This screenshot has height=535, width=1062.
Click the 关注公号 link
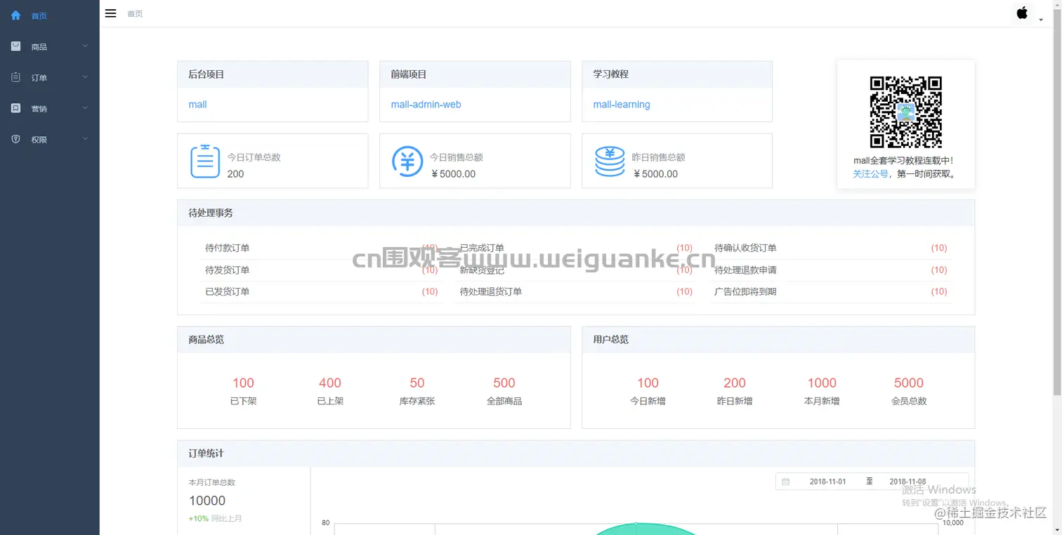870,174
